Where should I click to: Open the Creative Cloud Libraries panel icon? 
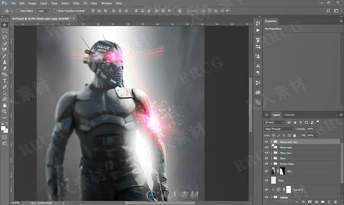258,92
